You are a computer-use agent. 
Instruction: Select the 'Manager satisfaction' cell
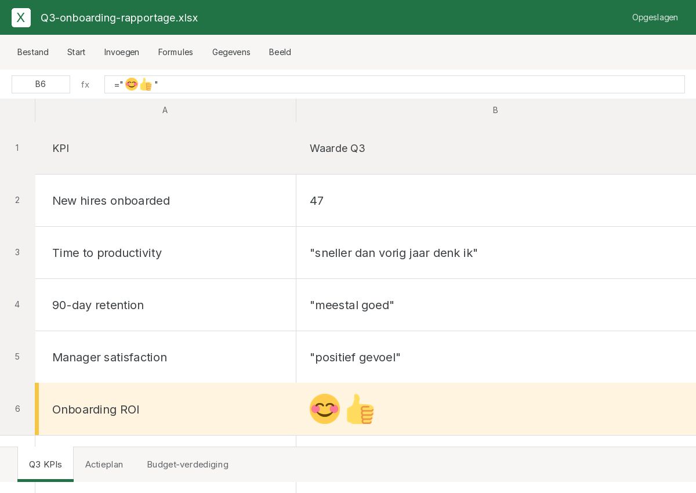[x=165, y=357]
